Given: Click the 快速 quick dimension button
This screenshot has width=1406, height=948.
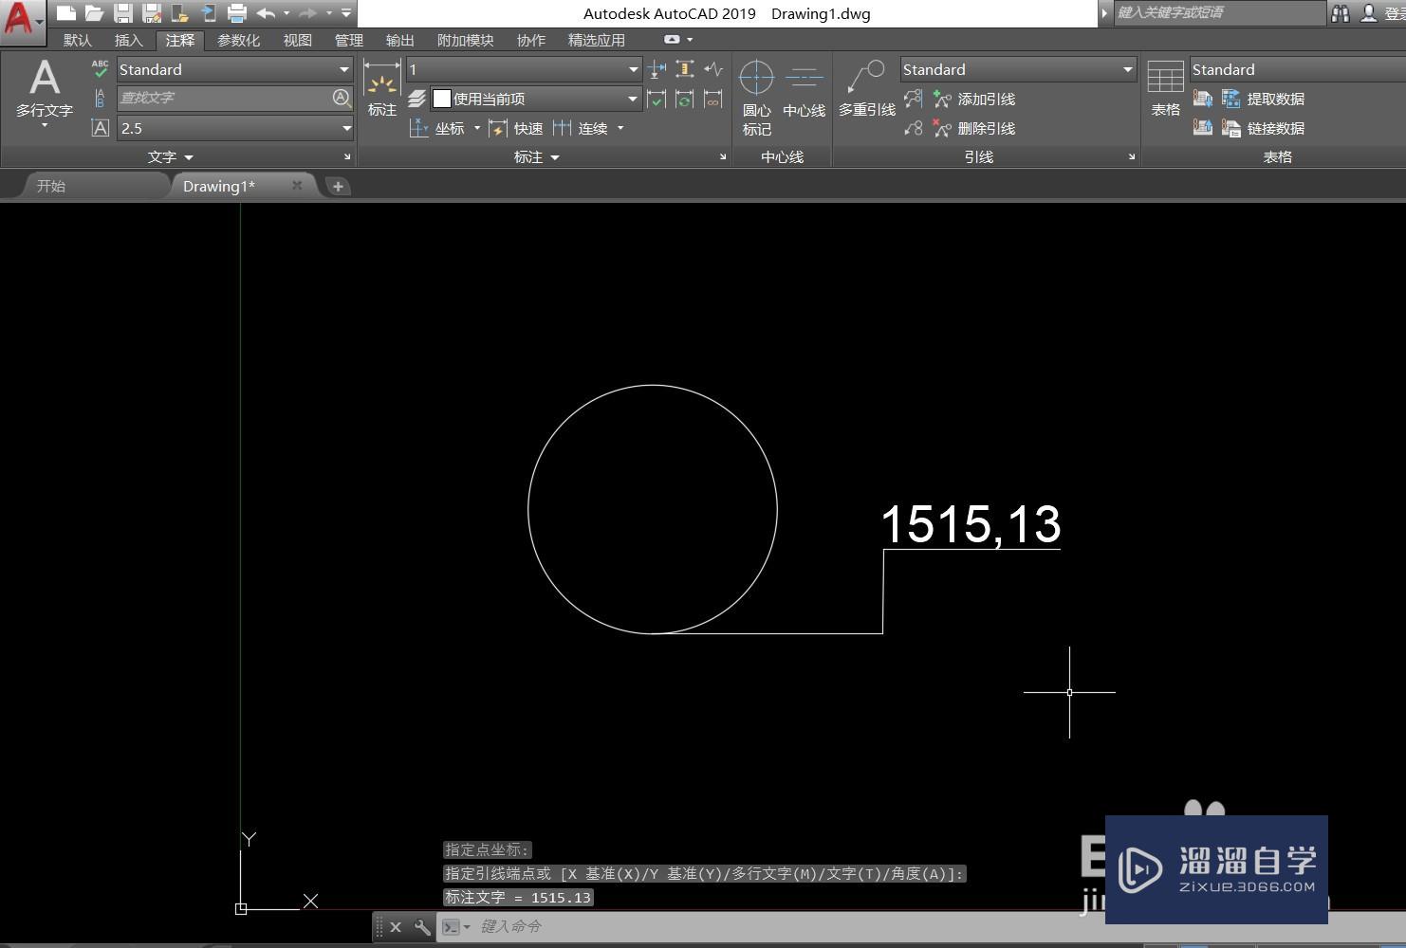Looking at the screenshot, I should click(516, 128).
